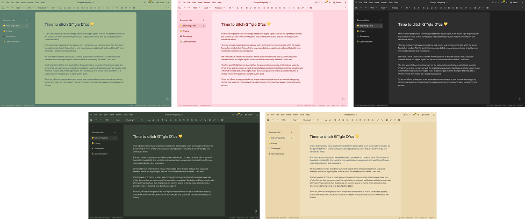This screenshot has height=219, width=525.
Task: Click the undo arrow in the green-themed window
Action: pyautogui.click(x=8, y=8)
